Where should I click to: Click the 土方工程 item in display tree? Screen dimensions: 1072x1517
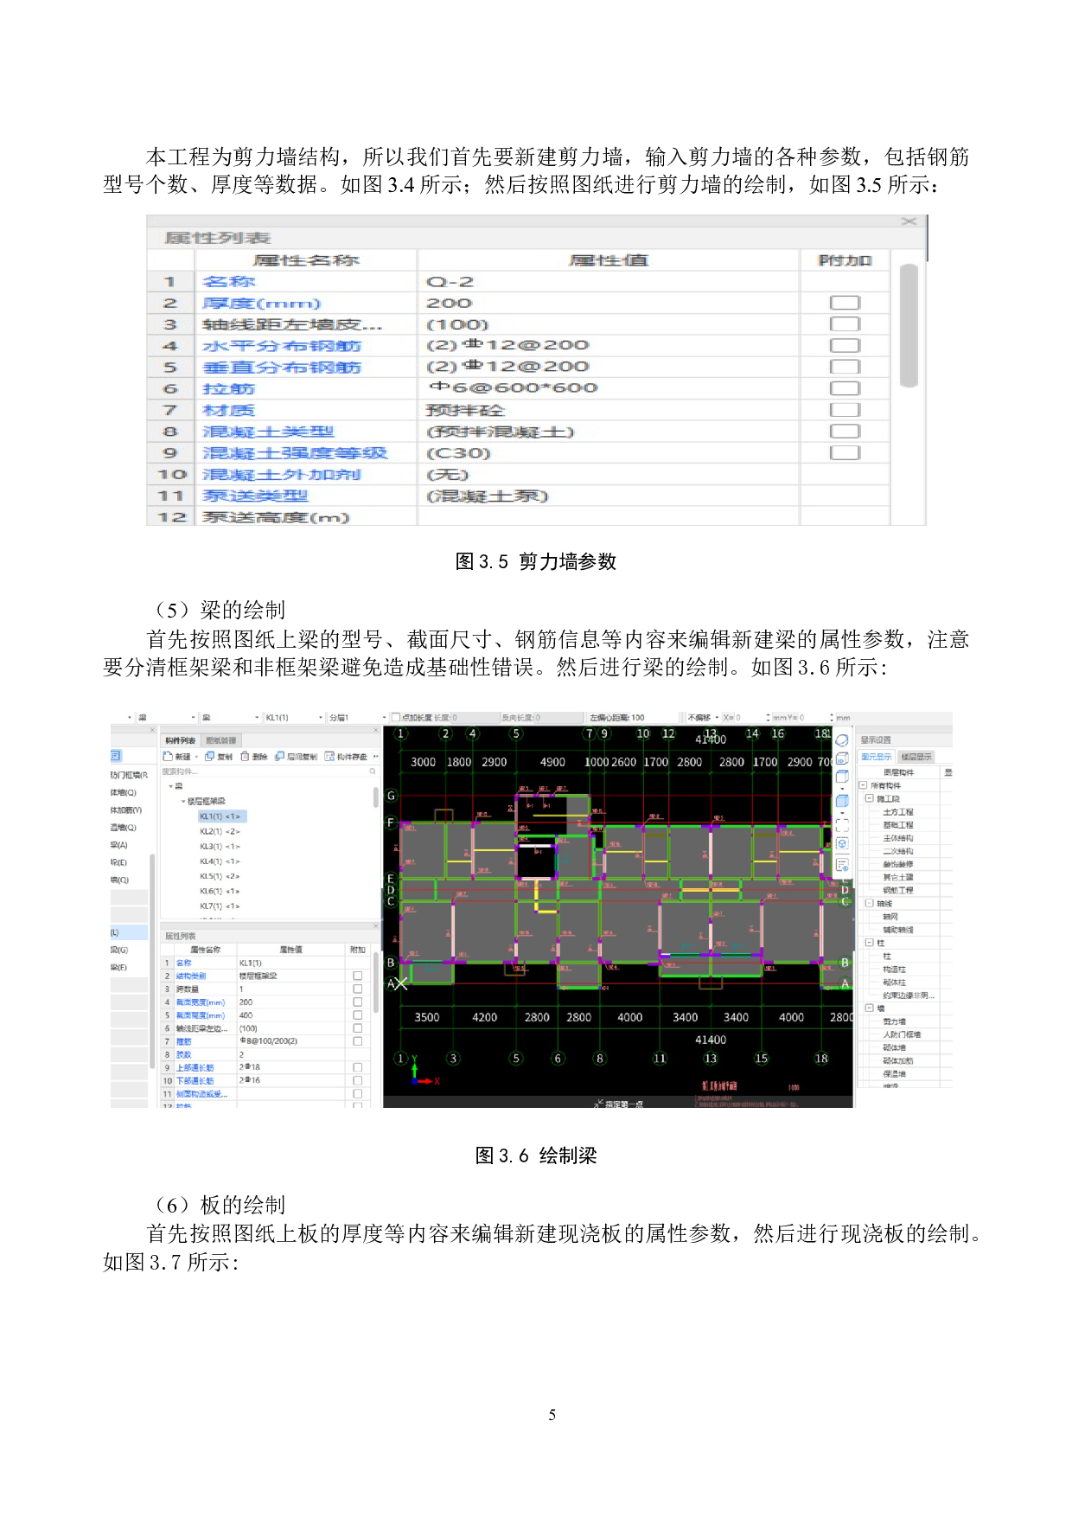[897, 812]
